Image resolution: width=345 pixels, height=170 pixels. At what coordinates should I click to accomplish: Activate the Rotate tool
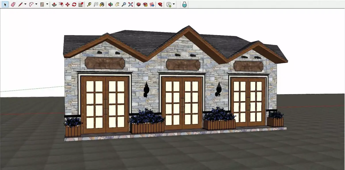[x=74, y=4]
